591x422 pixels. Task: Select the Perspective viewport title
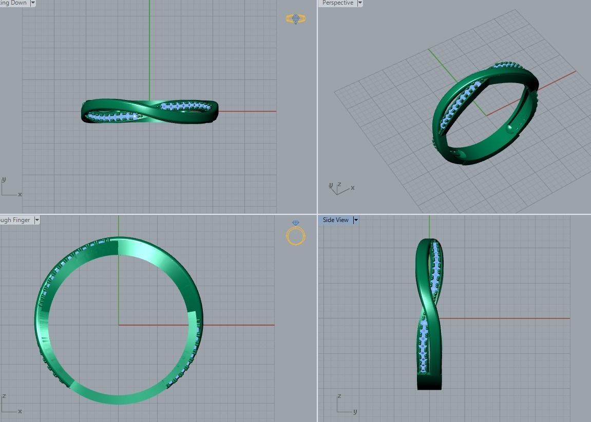coord(338,3)
